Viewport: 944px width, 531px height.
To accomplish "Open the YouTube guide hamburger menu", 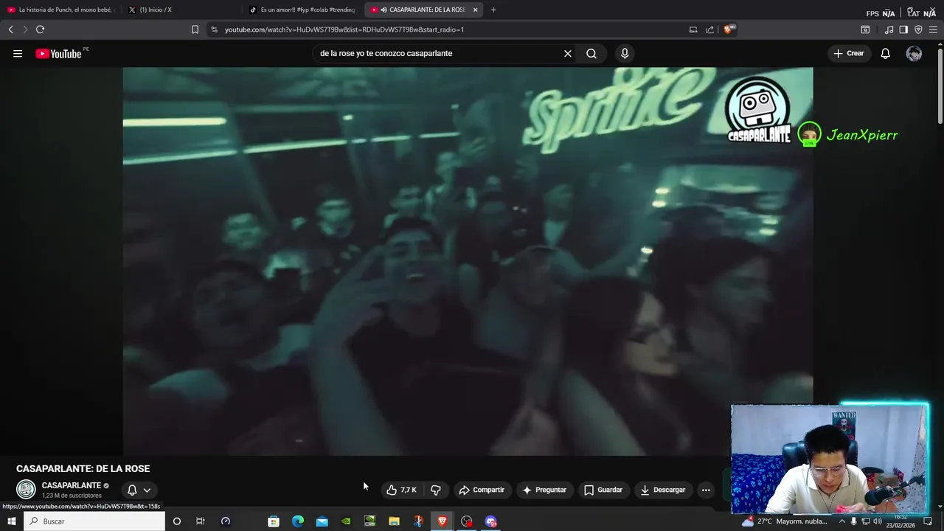I will point(18,53).
